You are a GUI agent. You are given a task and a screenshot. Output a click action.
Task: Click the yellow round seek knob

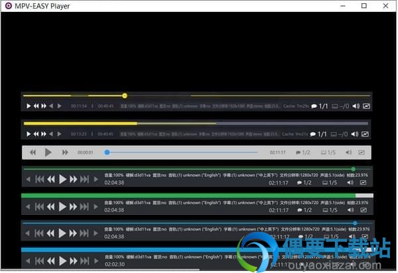(x=125, y=95)
